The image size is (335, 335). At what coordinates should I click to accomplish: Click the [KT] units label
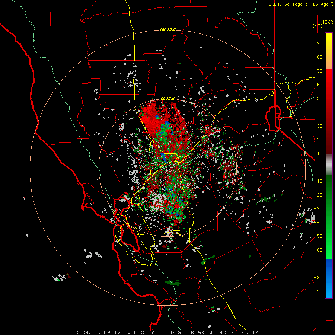pos(318,26)
